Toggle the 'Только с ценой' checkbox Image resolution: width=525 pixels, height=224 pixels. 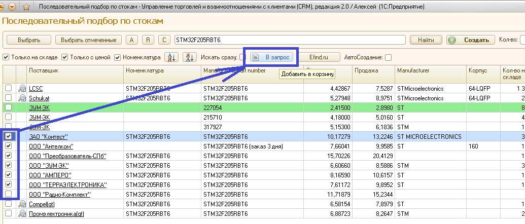click(65, 57)
